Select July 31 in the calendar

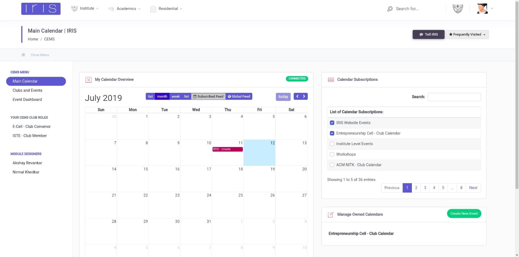(x=196, y=231)
